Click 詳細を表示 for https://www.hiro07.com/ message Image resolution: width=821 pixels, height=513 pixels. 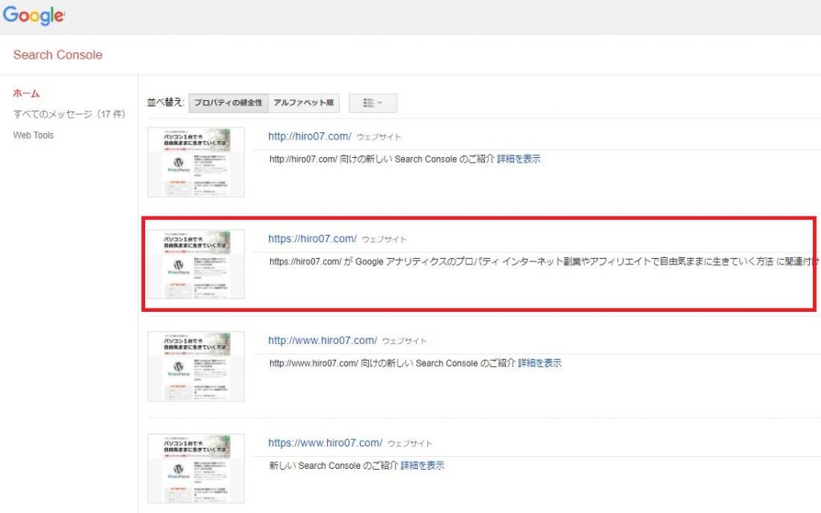422,466
